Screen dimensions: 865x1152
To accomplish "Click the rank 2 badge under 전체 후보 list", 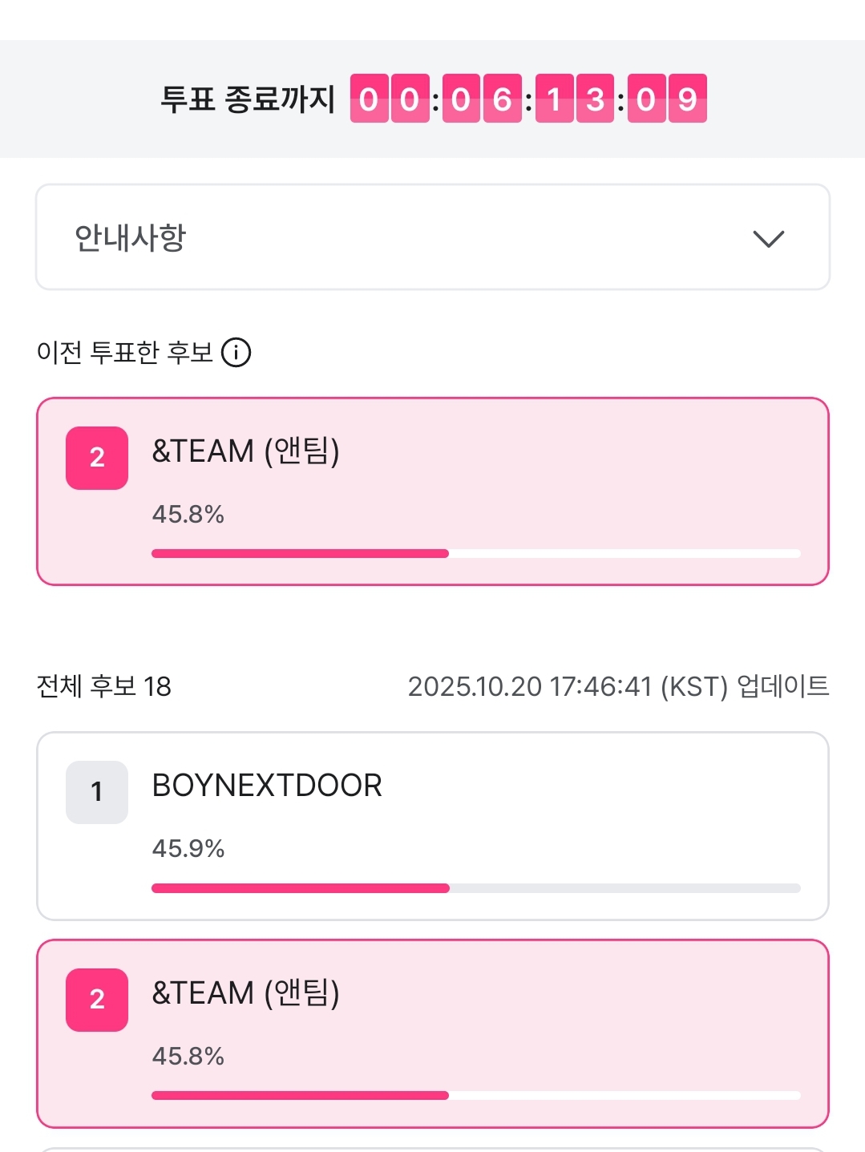I will pyautogui.click(x=97, y=1000).
